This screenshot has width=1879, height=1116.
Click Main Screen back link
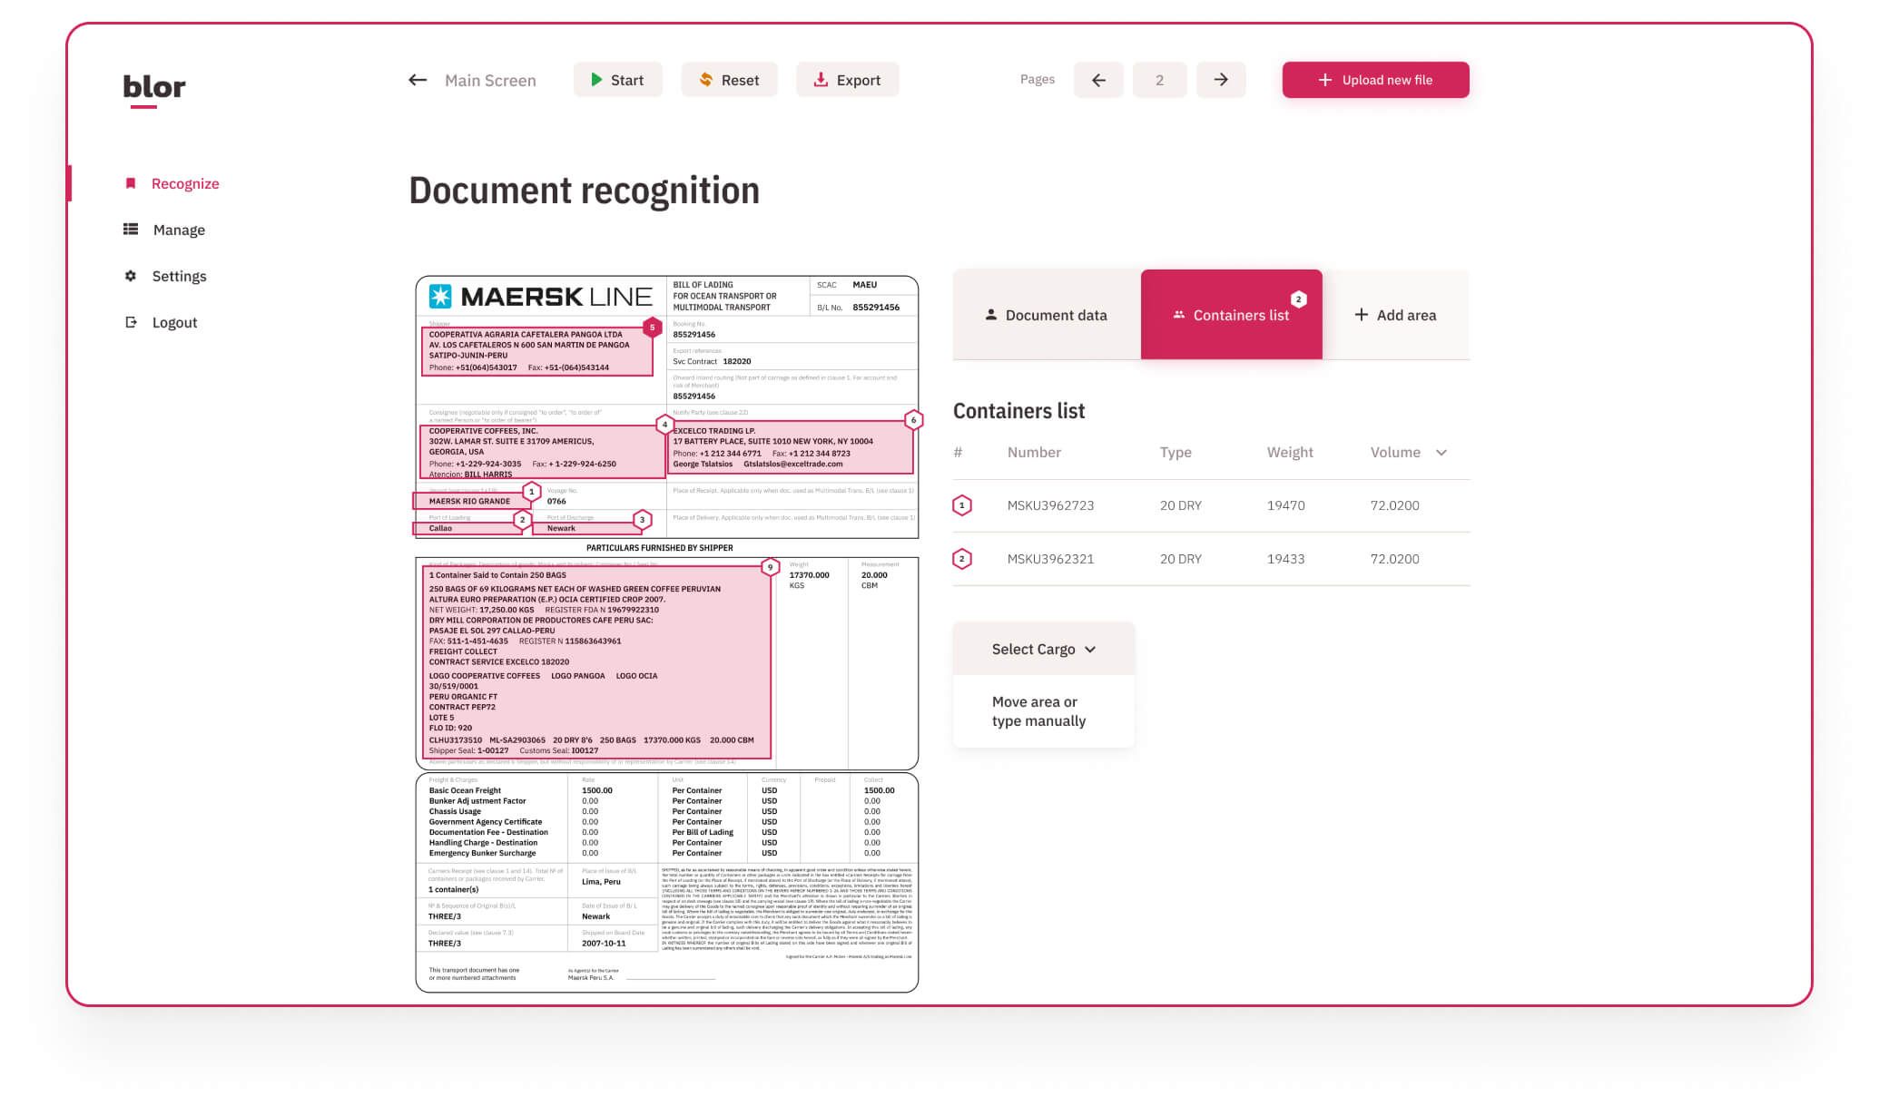[x=472, y=80]
